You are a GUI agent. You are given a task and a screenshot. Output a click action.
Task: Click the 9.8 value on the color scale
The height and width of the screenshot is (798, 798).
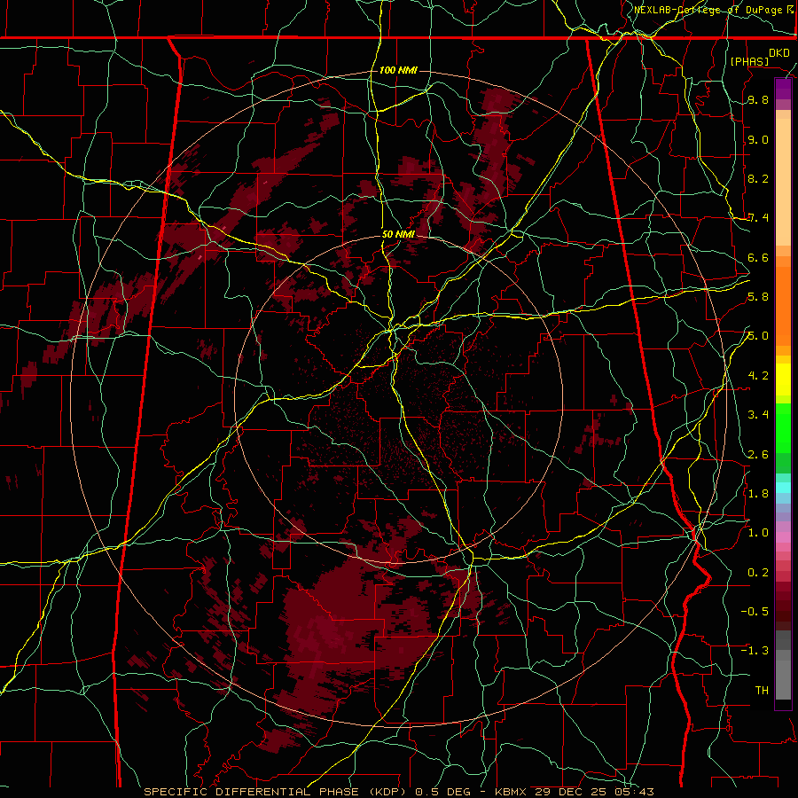pyautogui.click(x=758, y=100)
